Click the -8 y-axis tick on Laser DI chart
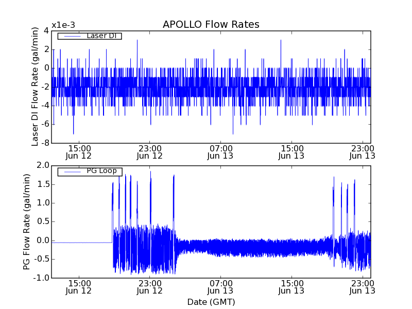 coord(44,143)
